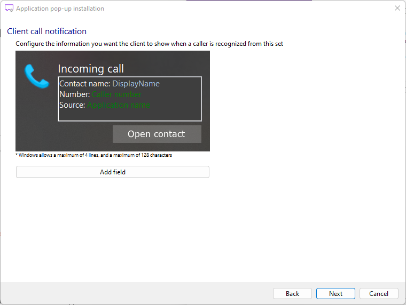Click the empty fourth line in preview box
Image resolution: width=406 pixels, height=305 pixels.
[x=129, y=115]
